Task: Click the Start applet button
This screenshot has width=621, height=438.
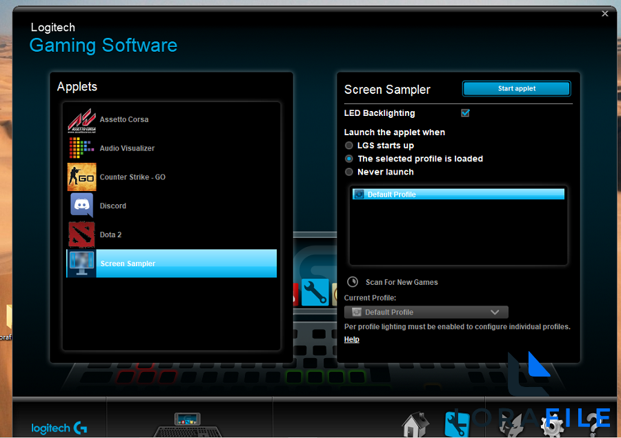Action: click(516, 88)
